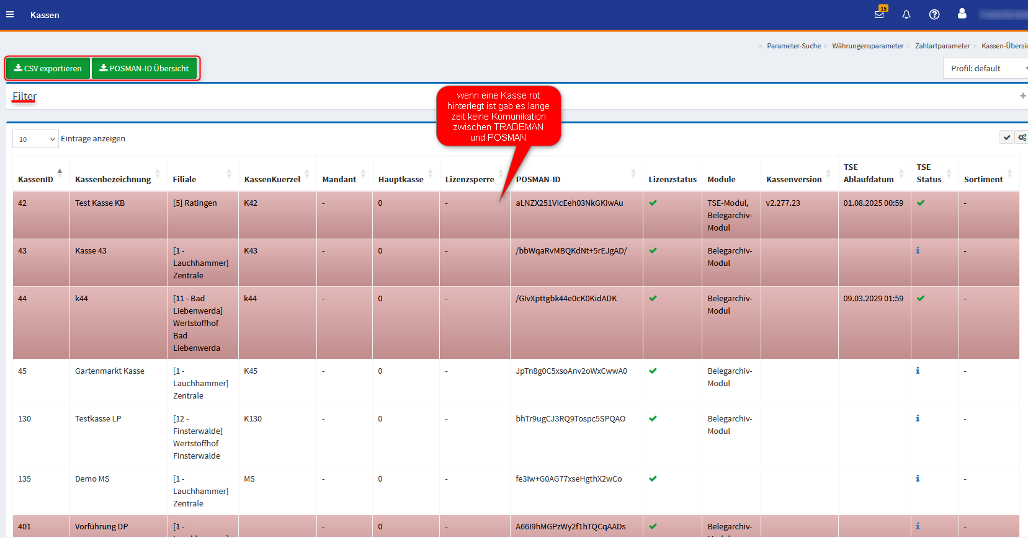Open the hamburger navigation menu
The width and height of the screenshot is (1028, 538).
point(10,15)
